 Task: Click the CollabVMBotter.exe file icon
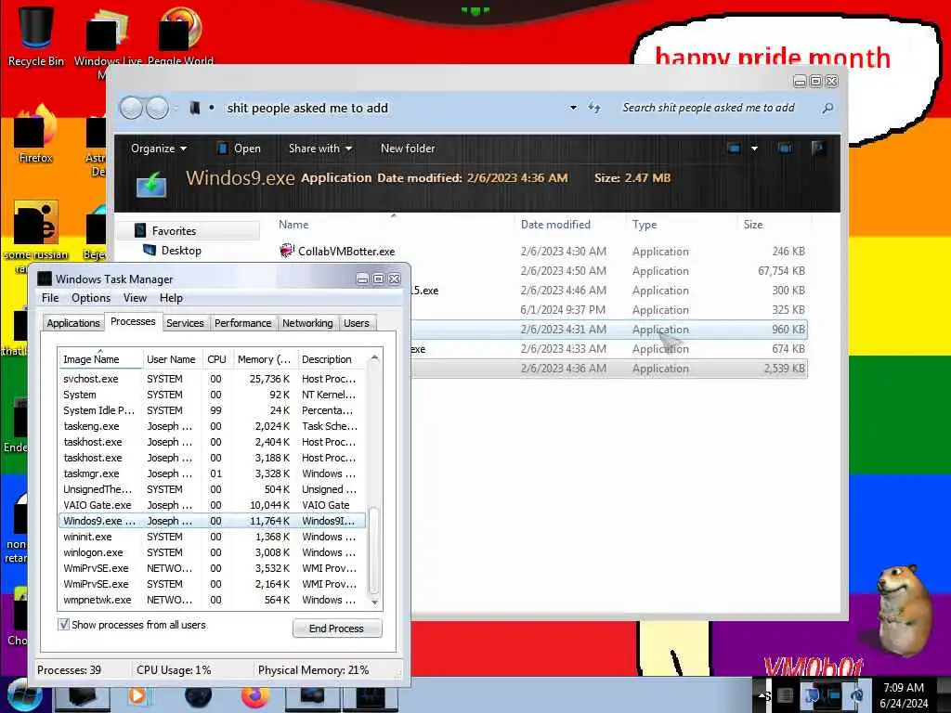[286, 251]
